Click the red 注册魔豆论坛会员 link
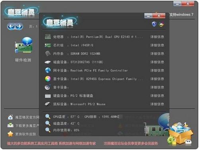 pyautogui.click(x=131, y=144)
